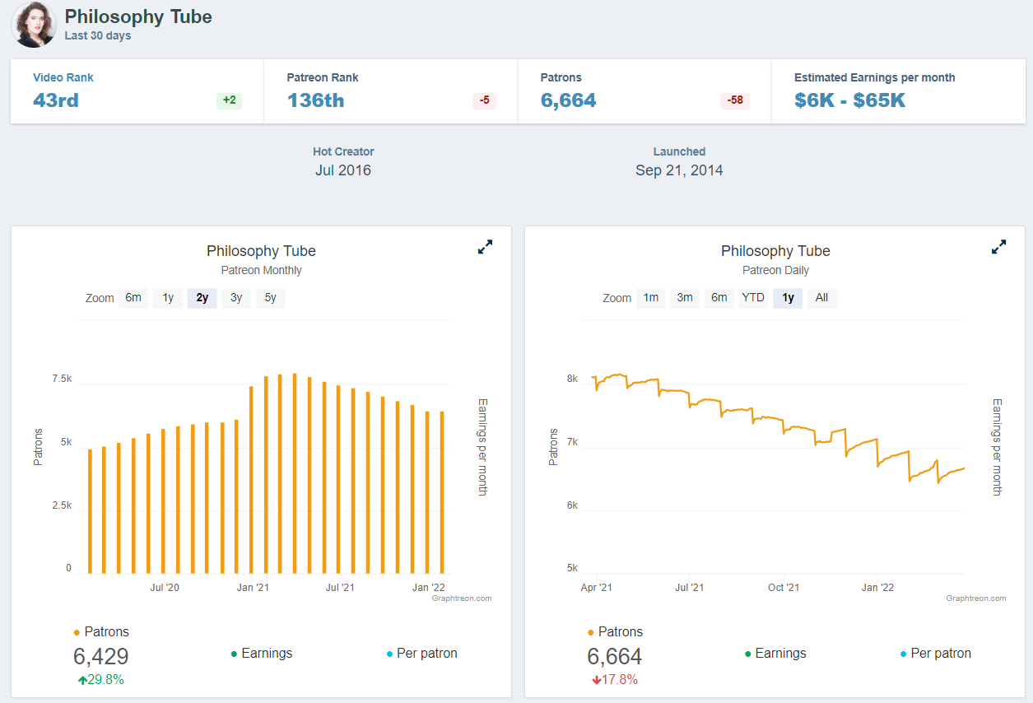1033x703 pixels.
Task: Switch daily chart to YTD range
Action: pos(753,298)
